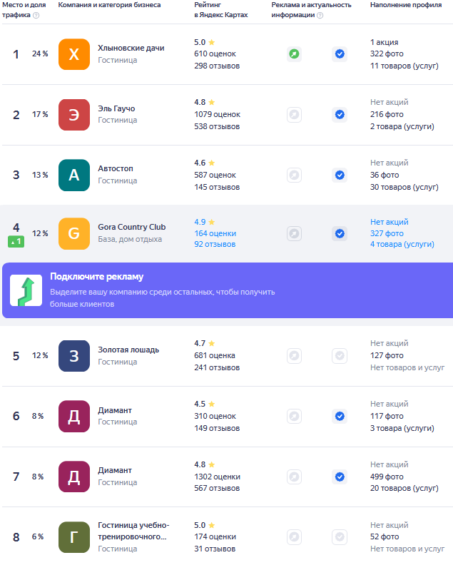Open the 4 товара (услуги) link
The width and height of the screenshot is (453, 565).
pos(402,244)
